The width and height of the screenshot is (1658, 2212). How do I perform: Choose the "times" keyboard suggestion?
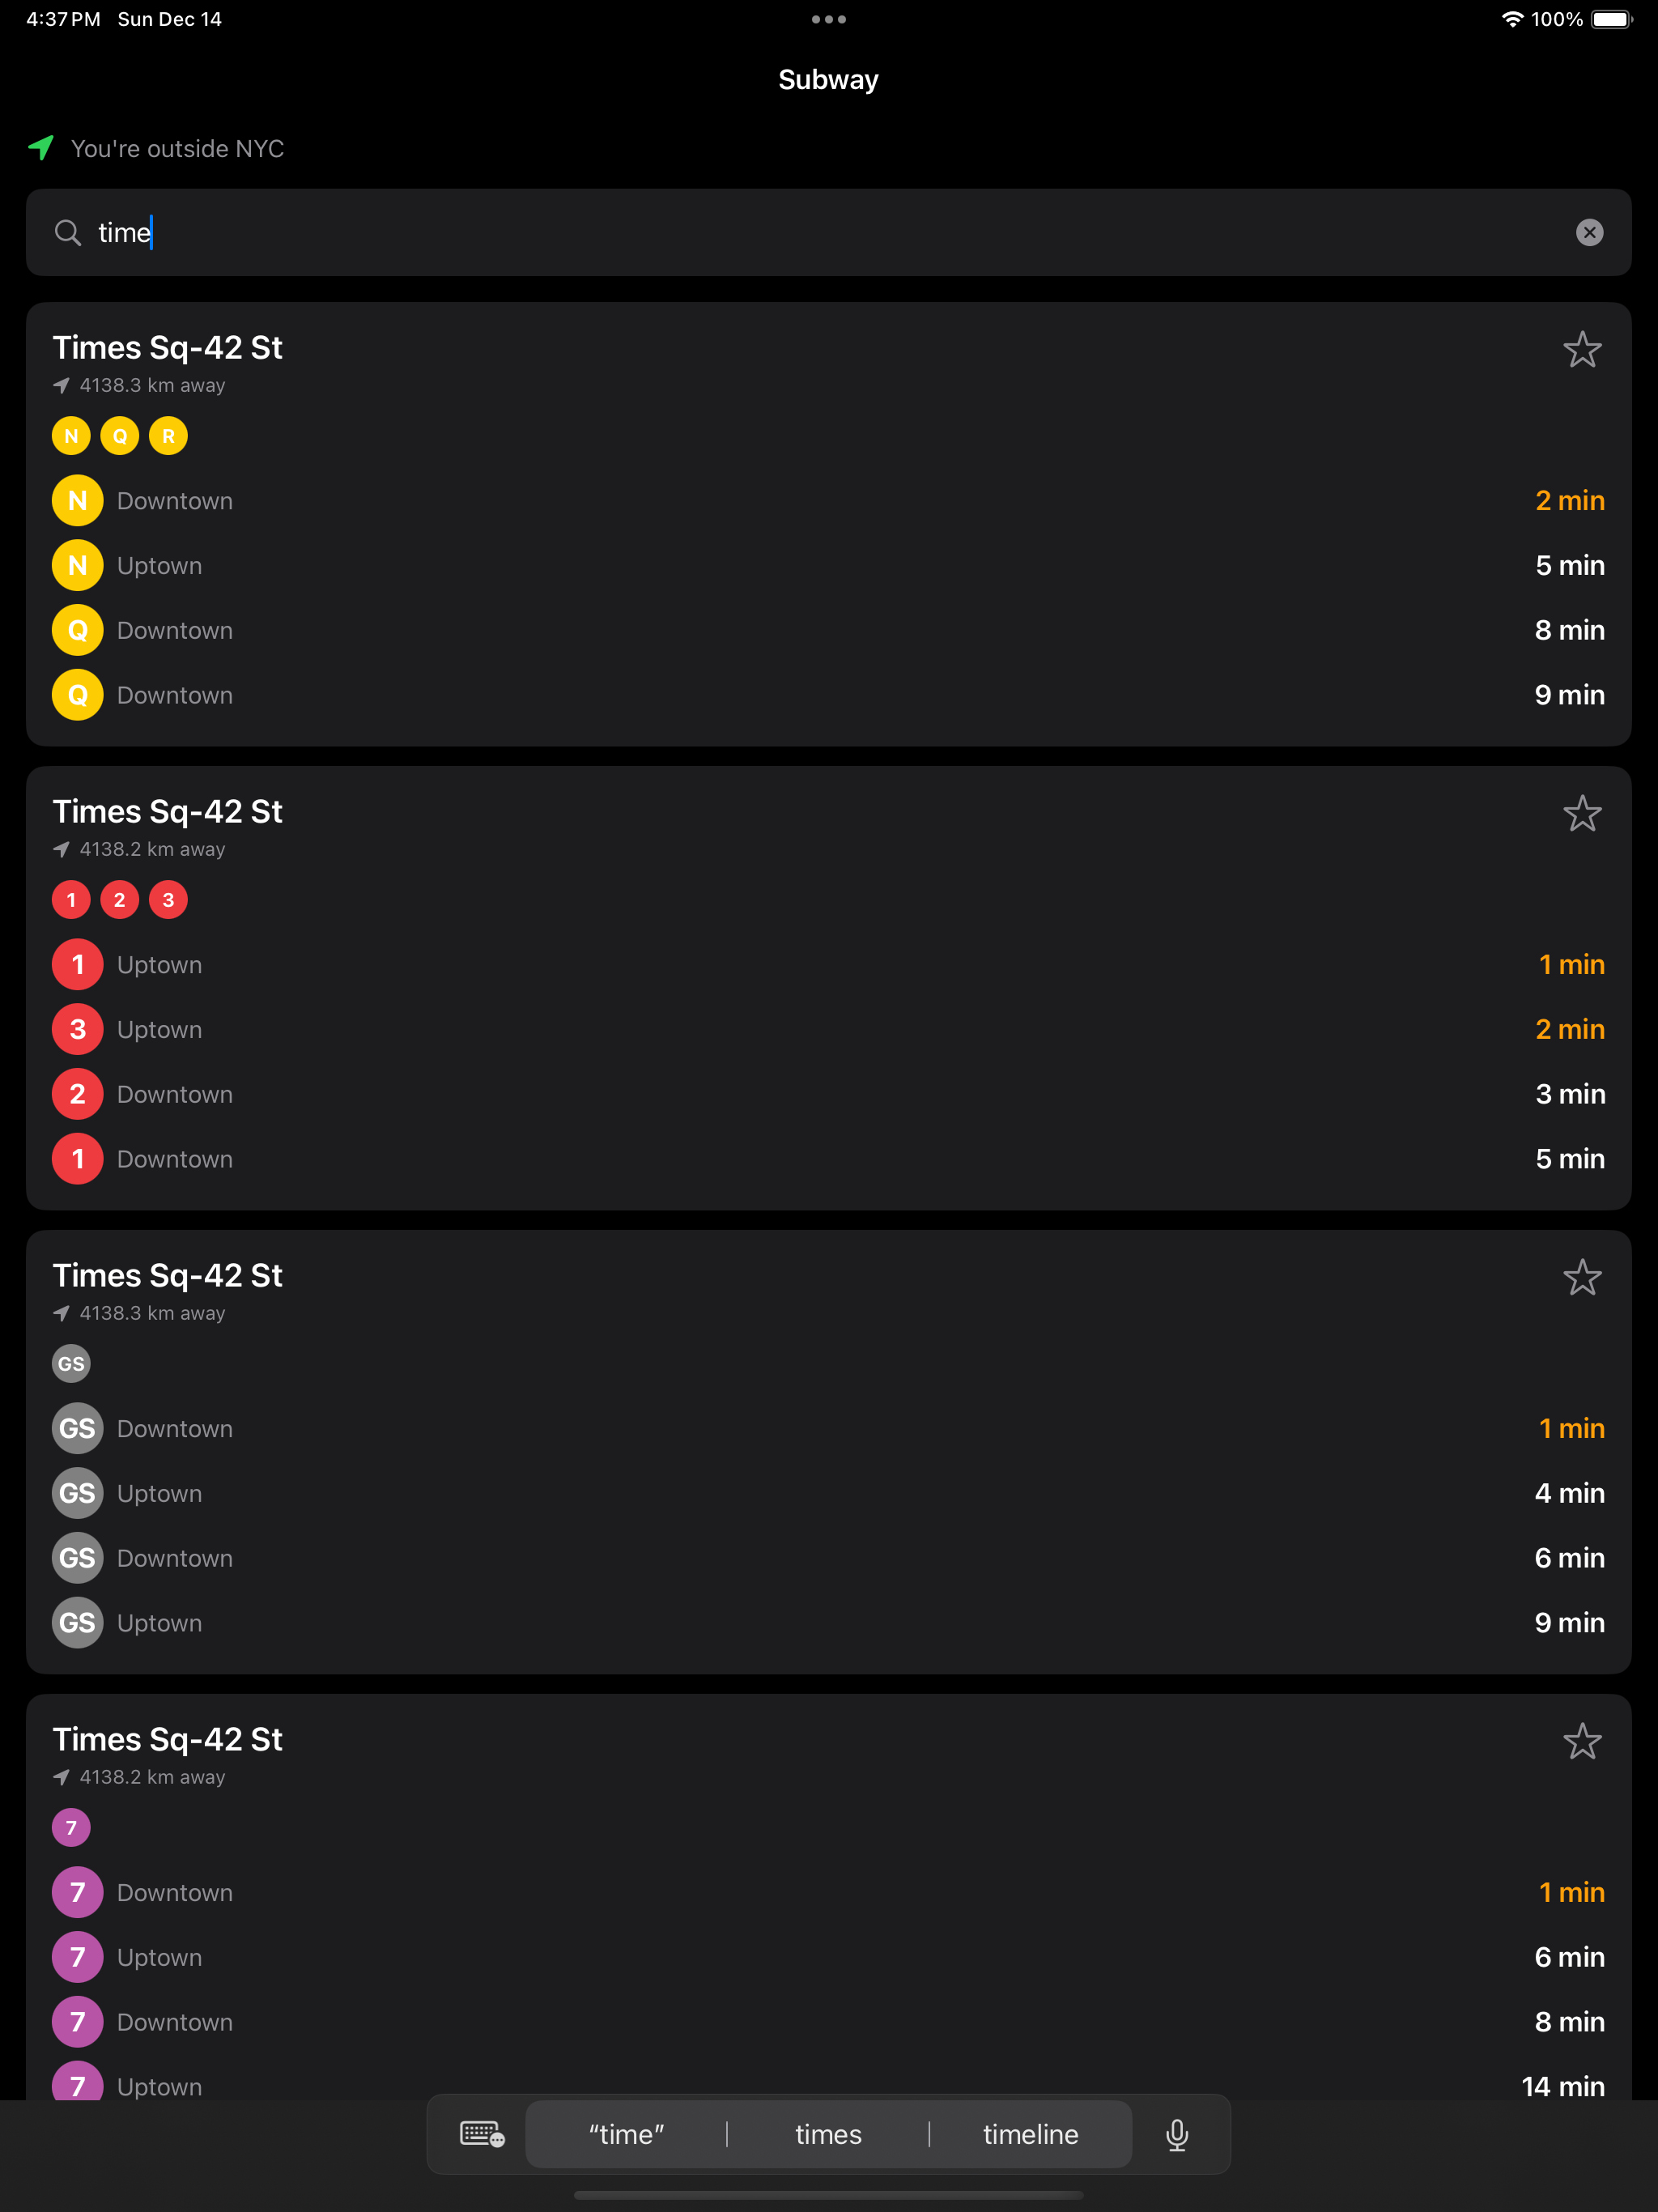(x=828, y=2134)
